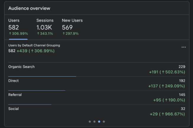Viewport: 193px width, 128px height.
Task: Go to the first pagination dot
Action: pyautogui.click(x=90, y=122)
